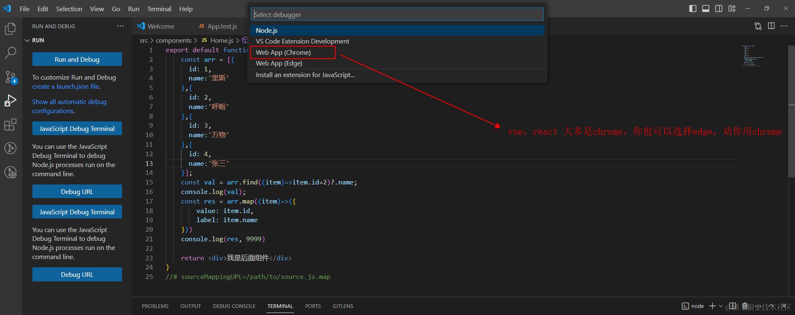Click the chevron after components breadcrumb
This screenshot has height=315, width=795.
click(196, 40)
